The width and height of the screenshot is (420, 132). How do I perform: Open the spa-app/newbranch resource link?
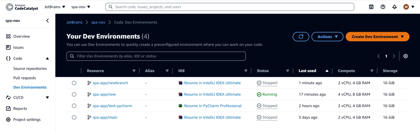tap(110, 83)
